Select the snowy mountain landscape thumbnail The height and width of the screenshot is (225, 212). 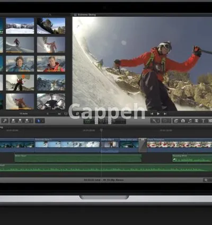click(x=20, y=26)
